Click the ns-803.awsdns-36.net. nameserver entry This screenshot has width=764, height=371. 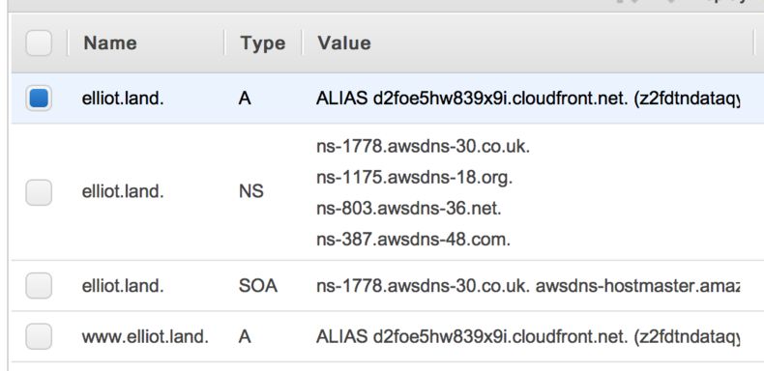click(x=409, y=209)
